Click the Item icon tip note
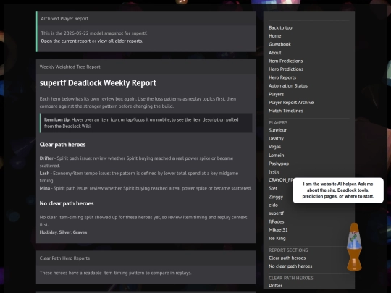 coord(146,123)
